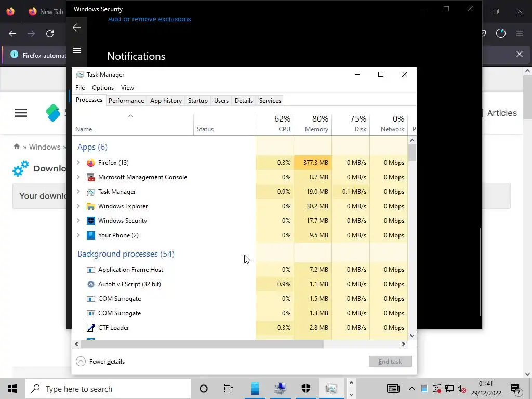This screenshot has width=532, height=399.
Task: Click the muted volume tray icon
Action: pyautogui.click(x=461, y=389)
